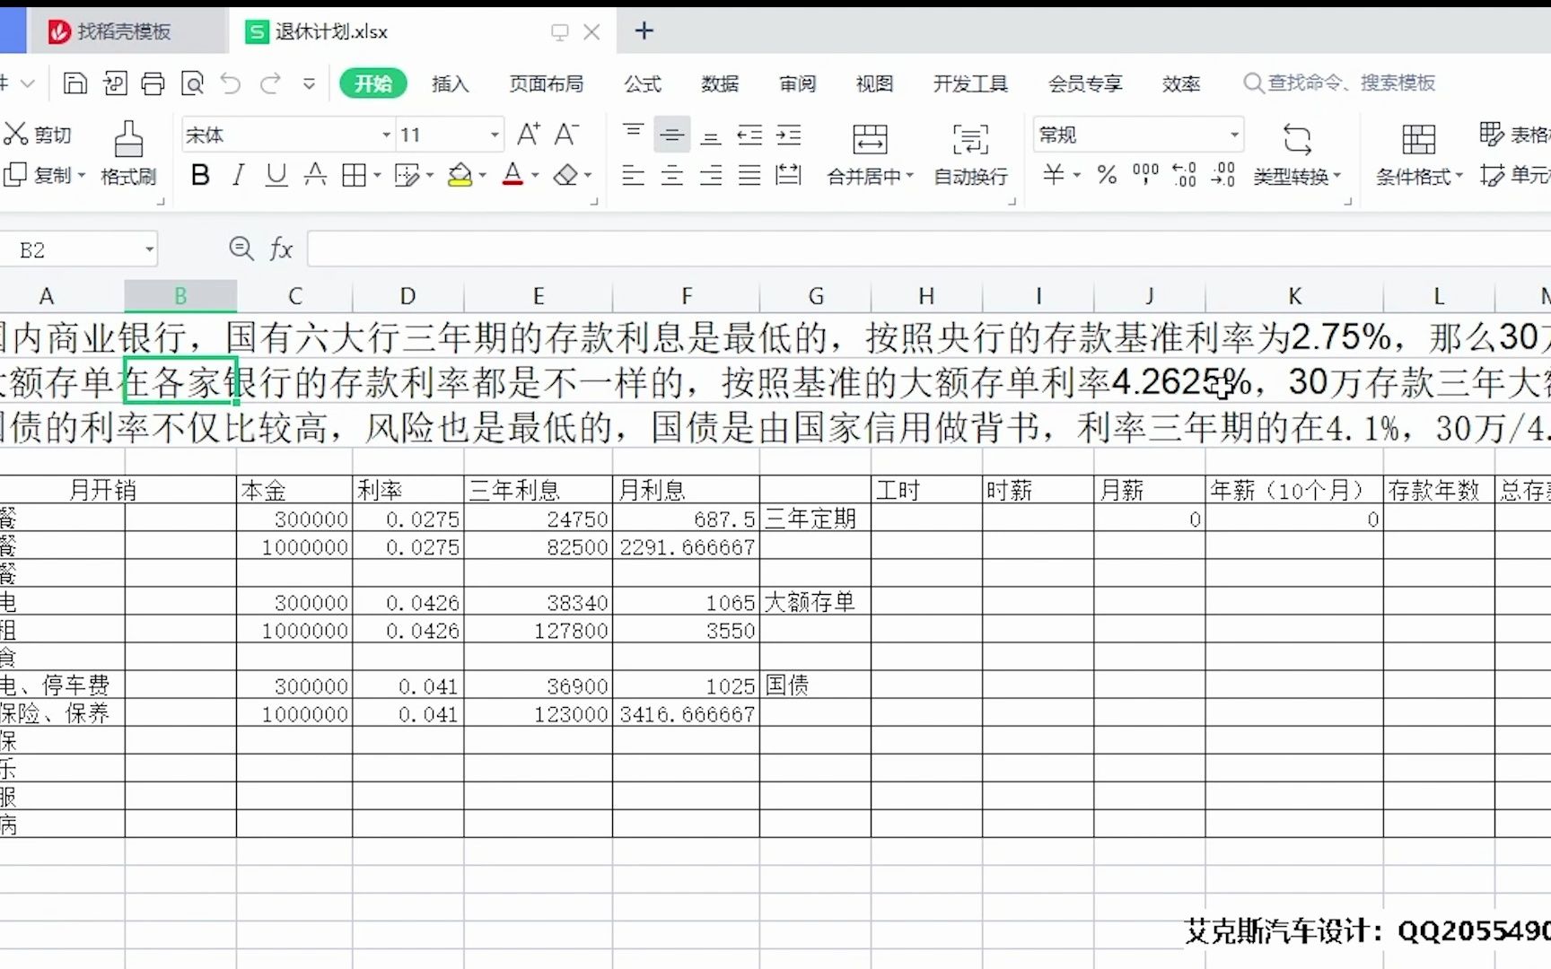1551x969 pixels.
Task: Align text right
Action: coord(711,175)
